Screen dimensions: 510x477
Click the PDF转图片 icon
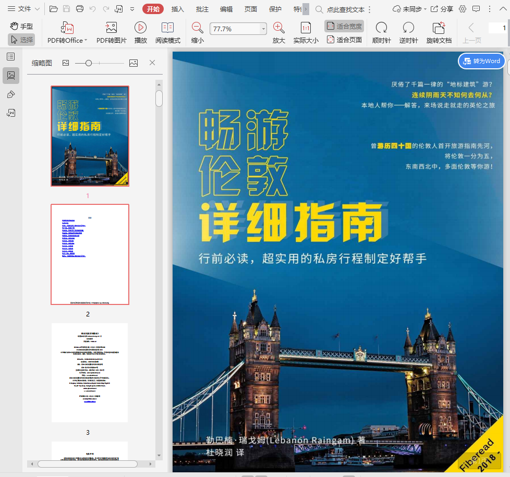pyautogui.click(x=111, y=28)
